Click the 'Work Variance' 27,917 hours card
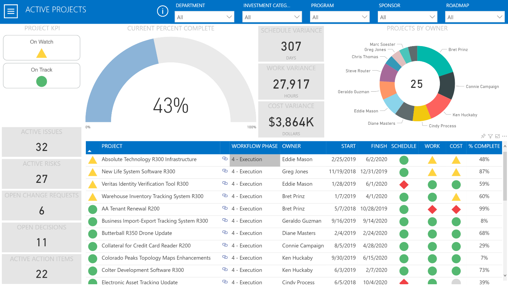Screen dimensions: 508x286 click(x=291, y=82)
